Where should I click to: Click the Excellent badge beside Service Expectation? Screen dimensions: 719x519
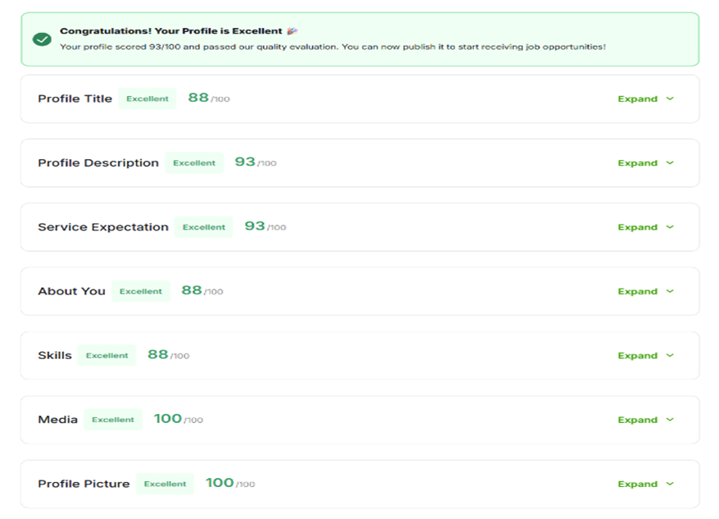tap(203, 227)
